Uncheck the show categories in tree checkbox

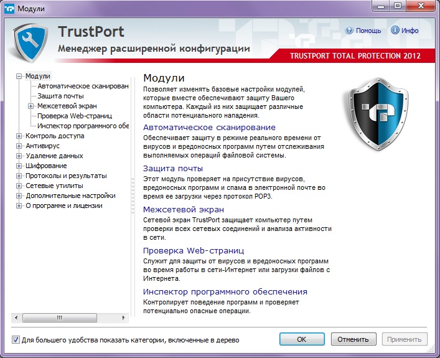[16, 340]
